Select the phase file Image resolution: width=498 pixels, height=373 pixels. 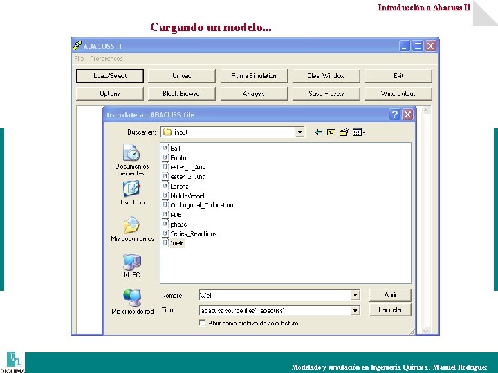pyautogui.click(x=174, y=224)
